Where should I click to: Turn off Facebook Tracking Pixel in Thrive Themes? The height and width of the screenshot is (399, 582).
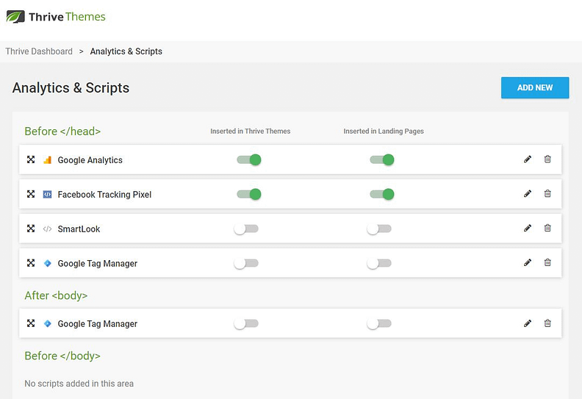click(249, 194)
